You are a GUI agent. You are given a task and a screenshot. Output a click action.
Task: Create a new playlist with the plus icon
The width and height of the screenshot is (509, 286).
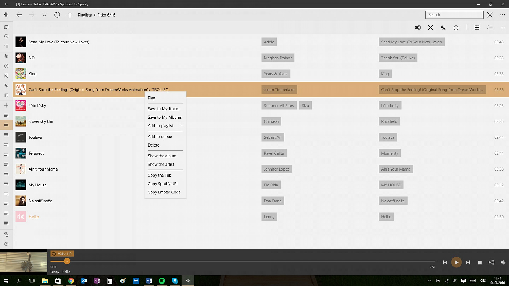point(6,106)
